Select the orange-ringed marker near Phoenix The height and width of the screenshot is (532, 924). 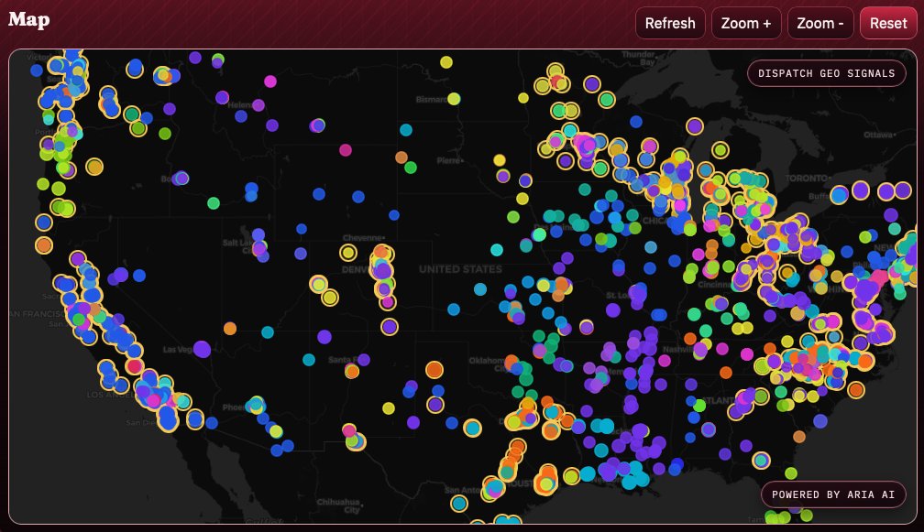pos(194,420)
